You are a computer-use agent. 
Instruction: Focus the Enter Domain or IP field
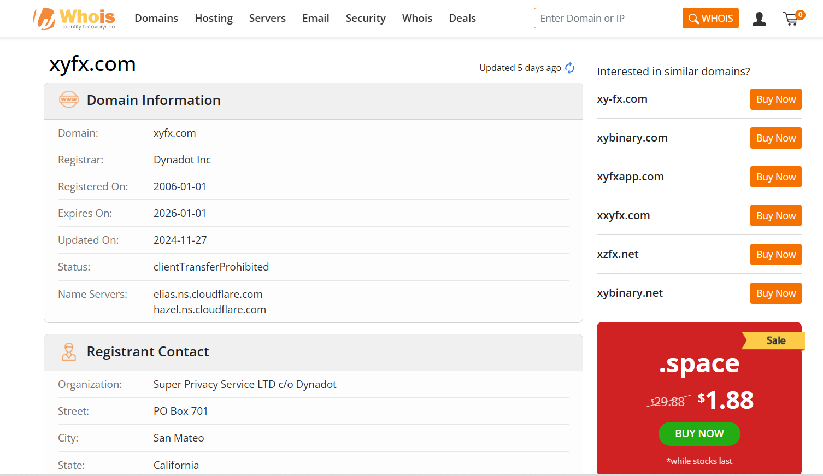click(608, 18)
